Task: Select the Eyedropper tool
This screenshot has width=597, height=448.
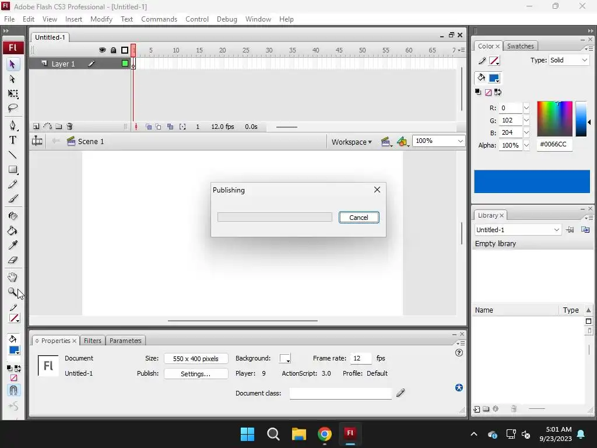Action: [x=13, y=246]
